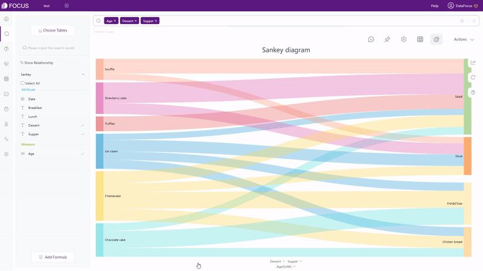Viewport: 483px width, 271px height.
Task: Click the FOCUS logo
Action: point(15,5)
